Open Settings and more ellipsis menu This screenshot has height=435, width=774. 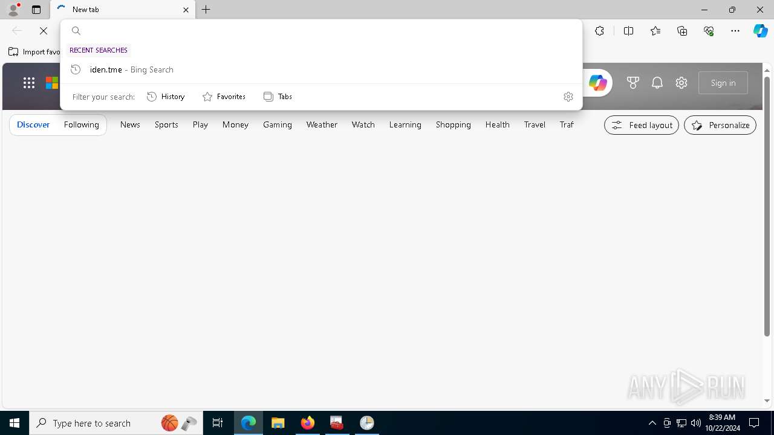[735, 31]
